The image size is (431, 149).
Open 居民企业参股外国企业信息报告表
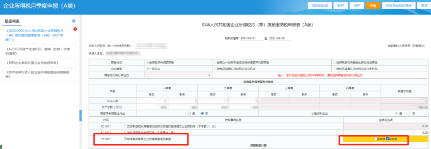pyautogui.click(x=32, y=63)
